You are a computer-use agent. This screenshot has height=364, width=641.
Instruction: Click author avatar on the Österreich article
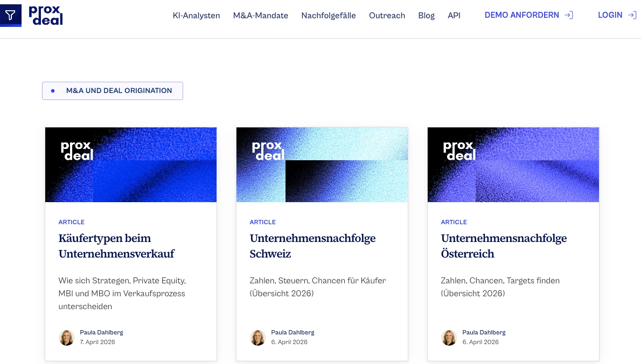pyautogui.click(x=449, y=338)
